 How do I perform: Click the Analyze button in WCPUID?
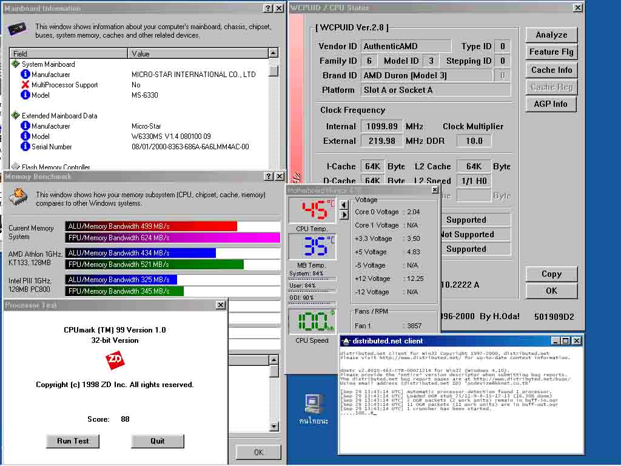click(x=551, y=35)
